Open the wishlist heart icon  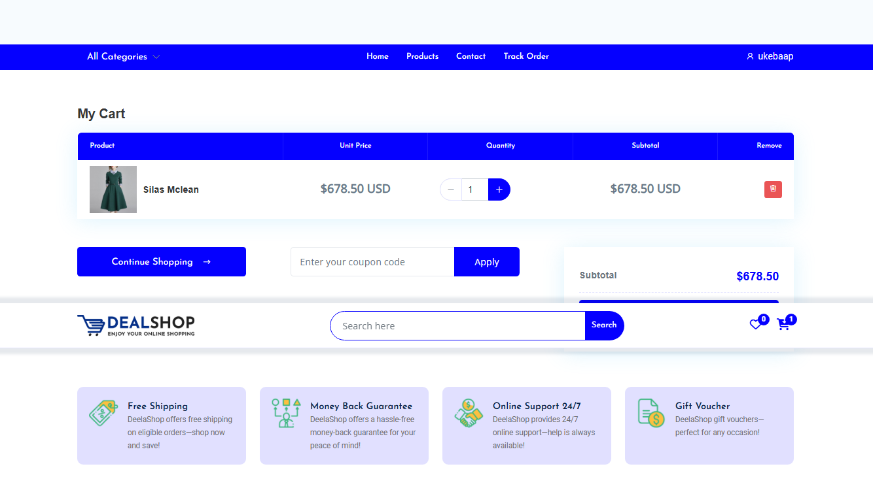click(756, 324)
